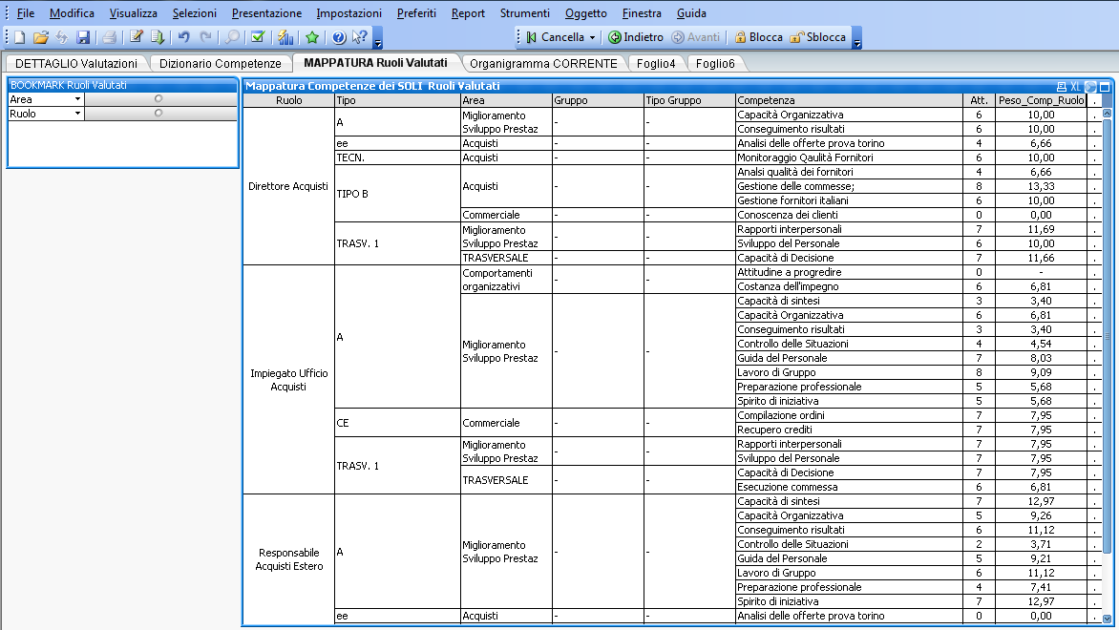Select the 'TIPO B' type cell
This screenshot has height=630, width=1119.
tap(397, 194)
